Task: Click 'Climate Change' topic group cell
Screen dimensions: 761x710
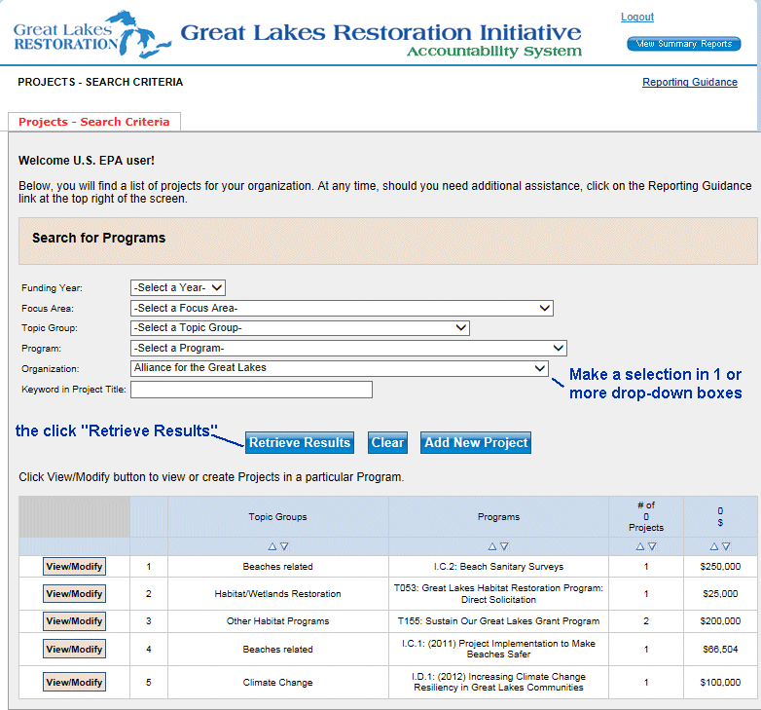Action: (277, 682)
